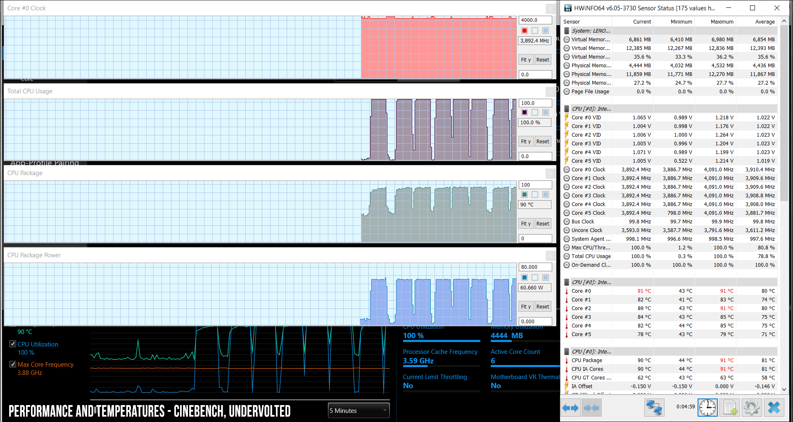Viewport: 793px width, 422px height.
Task: Edit the 0.000 minimum field of CPU Package Power graph
Action: pyautogui.click(x=535, y=321)
